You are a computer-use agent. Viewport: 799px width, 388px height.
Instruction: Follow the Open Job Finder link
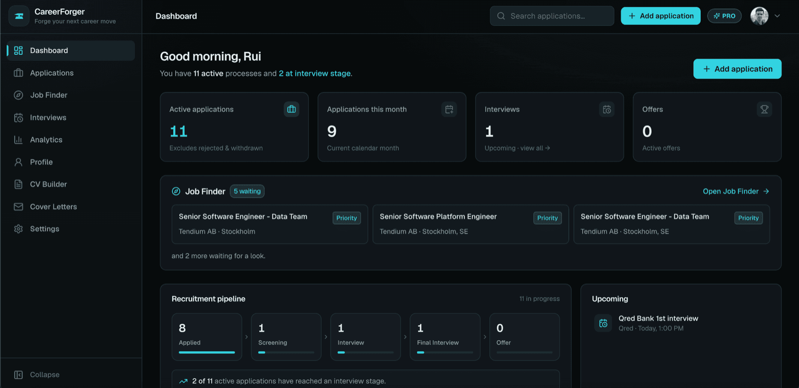[x=736, y=192]
